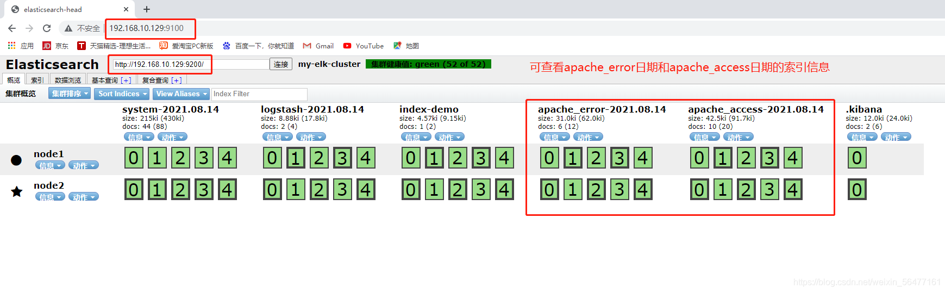Click the green cluster health status
945x292 pixels.
428,64
